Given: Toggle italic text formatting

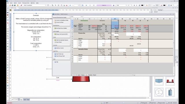Looking at the screenshot, I should pos(137,5).
